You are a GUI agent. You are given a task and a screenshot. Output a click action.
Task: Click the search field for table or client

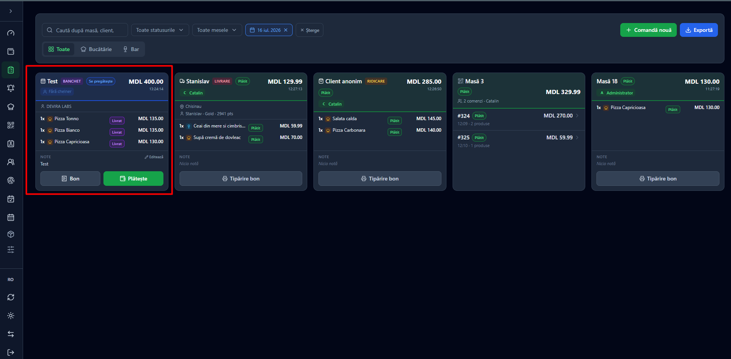[85, 30]
